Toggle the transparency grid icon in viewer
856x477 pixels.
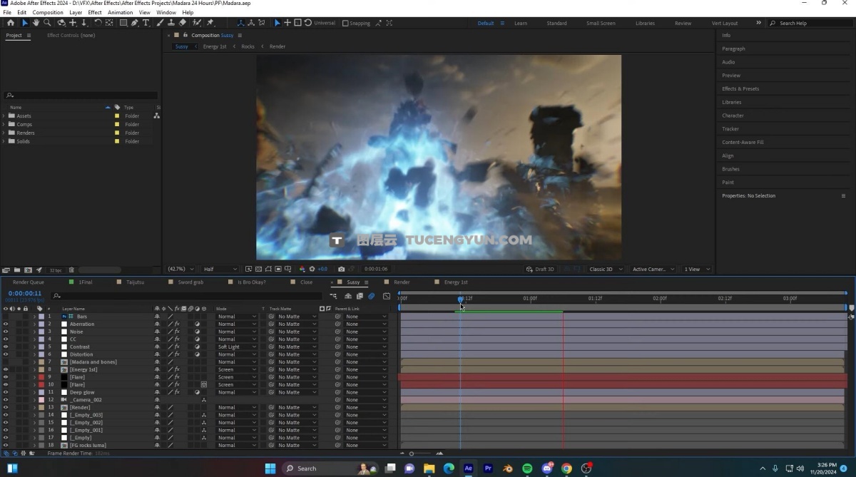point(258,270)
